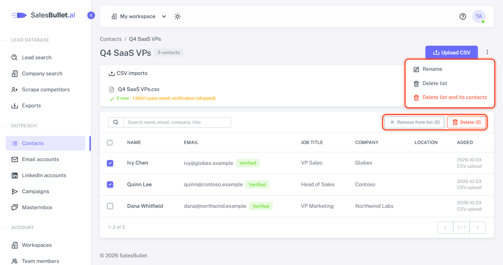The width and height of the screenshot is (503, 265).
Task: Click the red Delete (2) button
Action: pos(466,122)
